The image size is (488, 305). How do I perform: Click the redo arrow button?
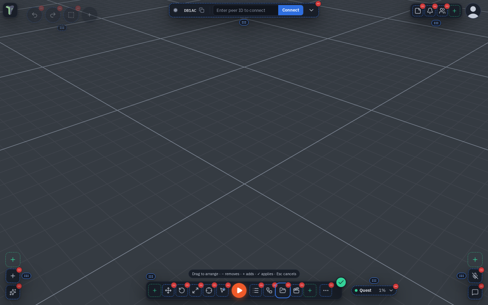[x=53, y=15]
